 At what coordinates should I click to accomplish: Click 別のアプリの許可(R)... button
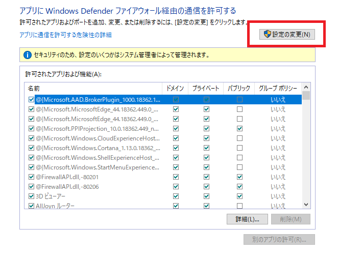[x=279, y=239]
